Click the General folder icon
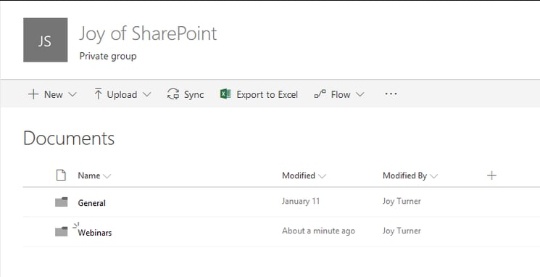Viewport: 540px width, 277px height. click(x=62, y=202)
